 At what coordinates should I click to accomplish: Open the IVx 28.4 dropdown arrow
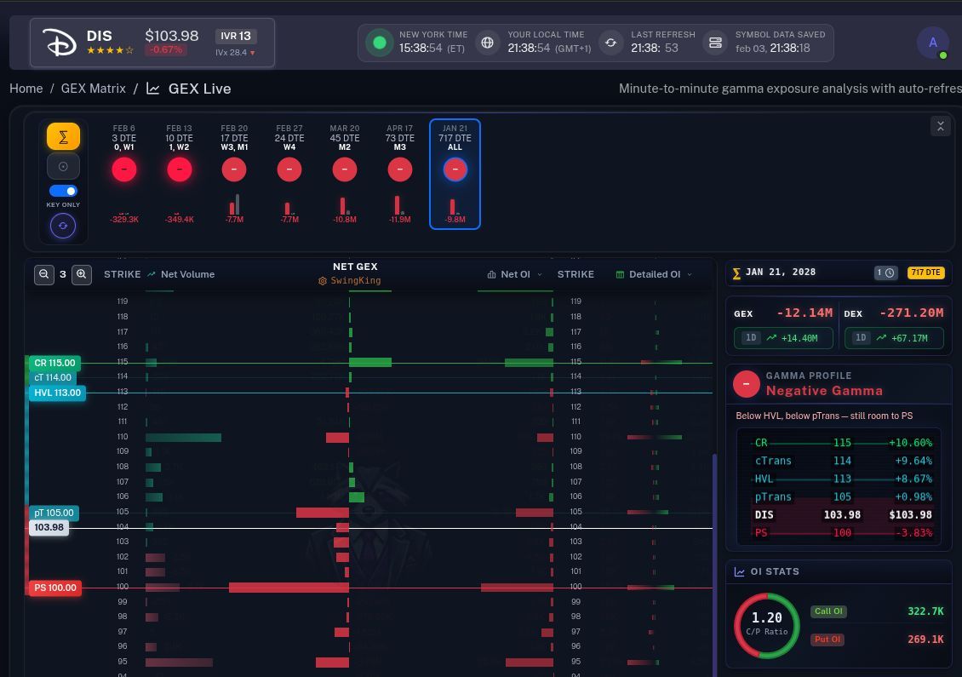pos(252,53)
